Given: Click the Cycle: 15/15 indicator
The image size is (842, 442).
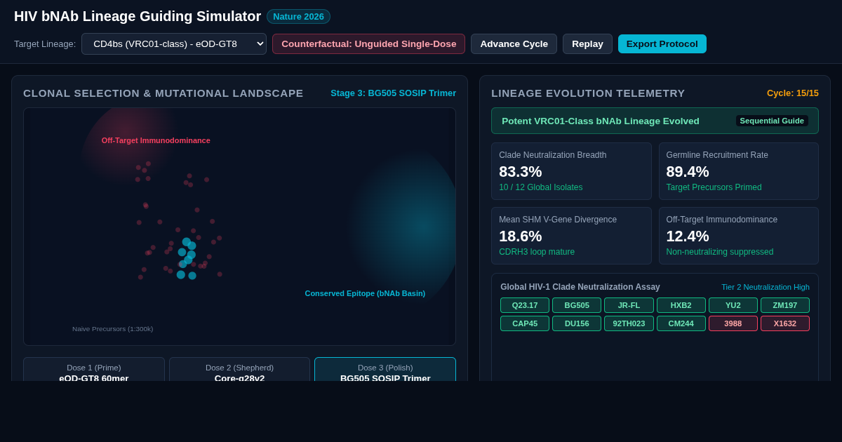Looking at the screenshot, I should 793,93.
